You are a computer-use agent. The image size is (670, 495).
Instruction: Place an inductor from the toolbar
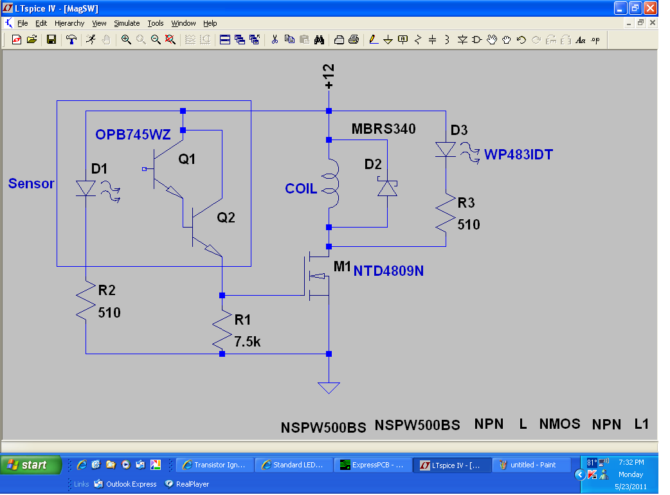448,40
